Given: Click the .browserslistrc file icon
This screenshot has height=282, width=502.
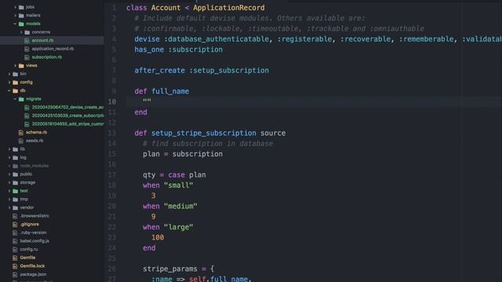Looking at the screenshot, I should point(15,216).
